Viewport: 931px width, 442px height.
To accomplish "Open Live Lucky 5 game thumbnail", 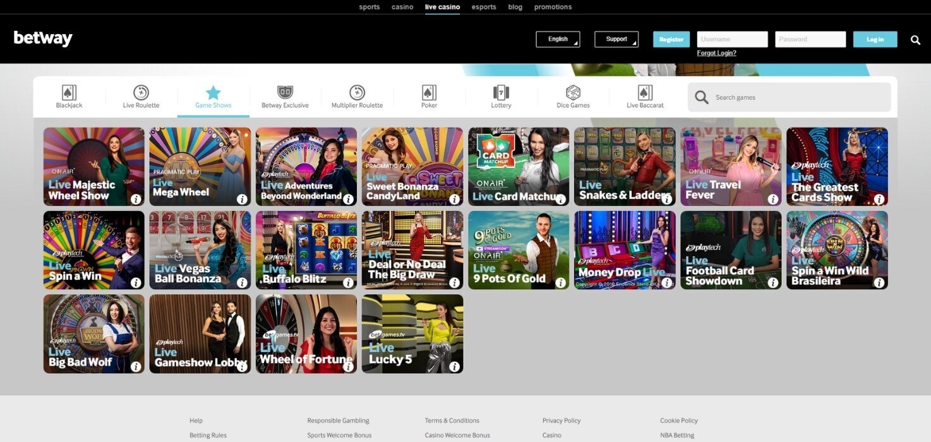I will click(x=412, y=333).
